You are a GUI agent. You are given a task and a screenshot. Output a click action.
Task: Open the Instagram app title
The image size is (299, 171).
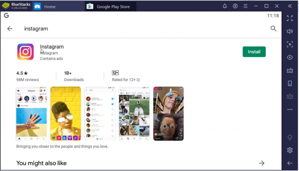tap(52, 46)
